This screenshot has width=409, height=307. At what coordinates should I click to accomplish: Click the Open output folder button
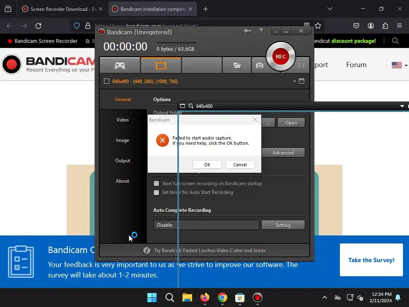[x=291, y=123]
